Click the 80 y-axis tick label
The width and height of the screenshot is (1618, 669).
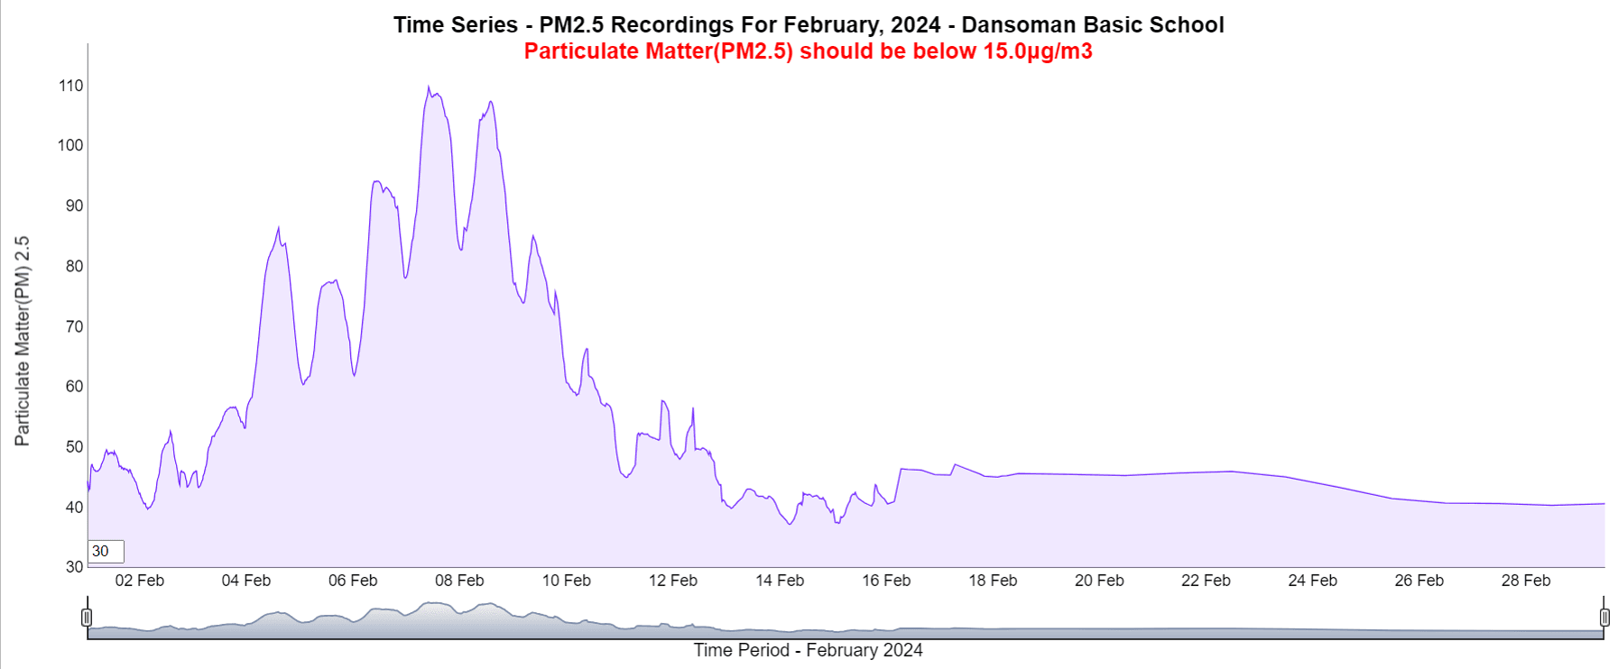pyautogui.click(x=74, y=266)
